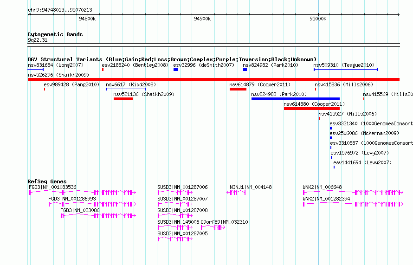Viewport: 413px width, 265px height.
Task: Click the right arrow end of the ruler
Action: (x=399, y=15)
